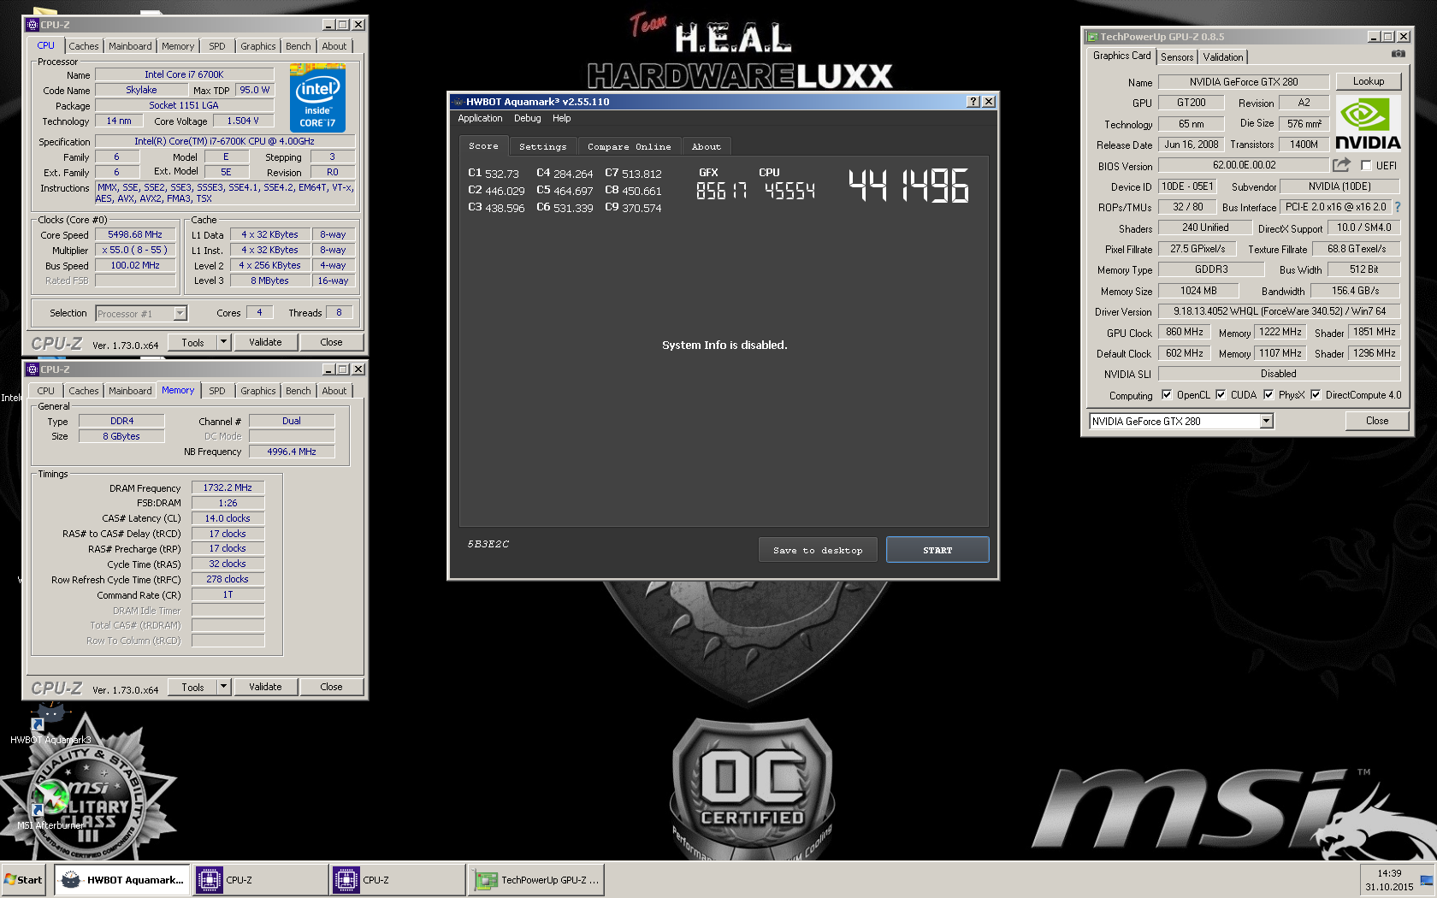Click the system tray network icon
Screen dimensions: 1437x898
[x=1426, y=880]
